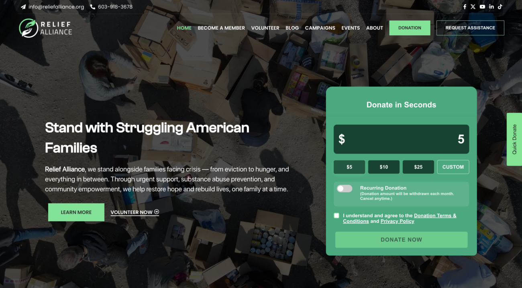
Task: Open the YouTube social icon
Action: coord(482,7)
